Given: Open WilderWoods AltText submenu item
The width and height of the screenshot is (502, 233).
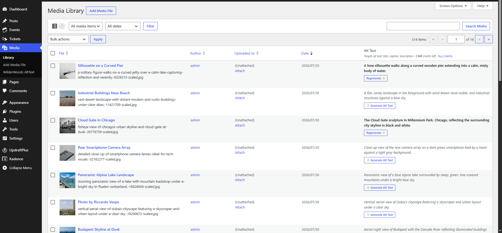Looking at the screenshot, I should coord(19,72).
